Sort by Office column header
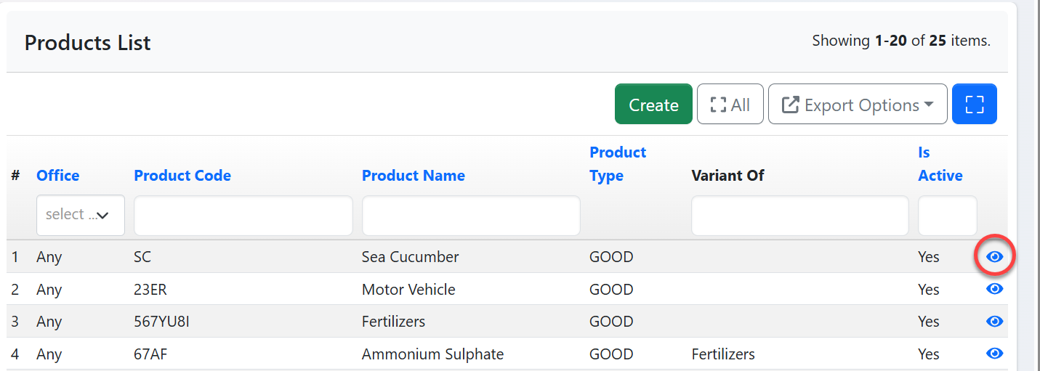1040x371 pixels. point(57,176)
